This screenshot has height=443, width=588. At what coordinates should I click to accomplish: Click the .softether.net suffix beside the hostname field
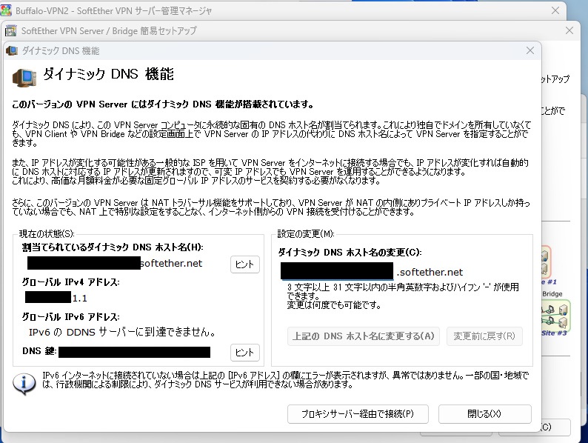click(430, 272)
